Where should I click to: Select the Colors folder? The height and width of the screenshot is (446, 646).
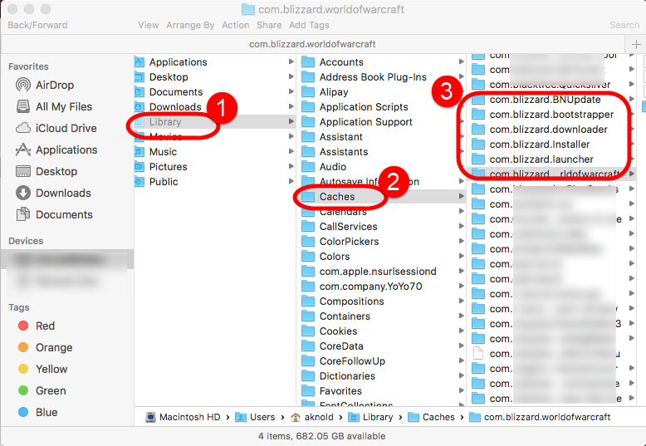pyautogui.click(x=382, y=256)
